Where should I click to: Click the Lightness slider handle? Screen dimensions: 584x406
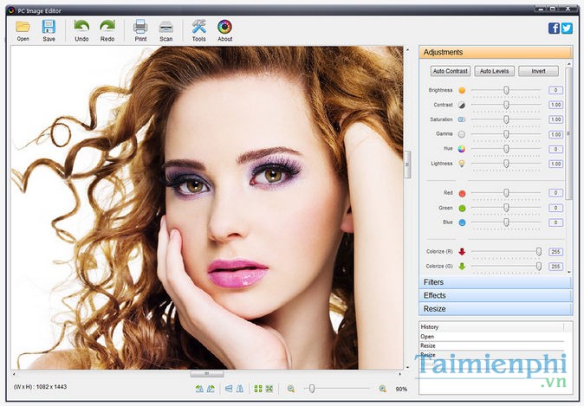coord(506,164)
